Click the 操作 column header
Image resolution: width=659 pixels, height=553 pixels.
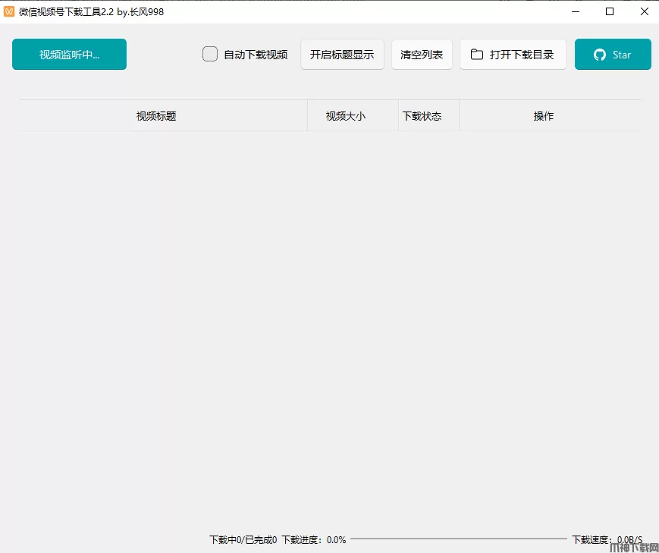coord(544,116)
